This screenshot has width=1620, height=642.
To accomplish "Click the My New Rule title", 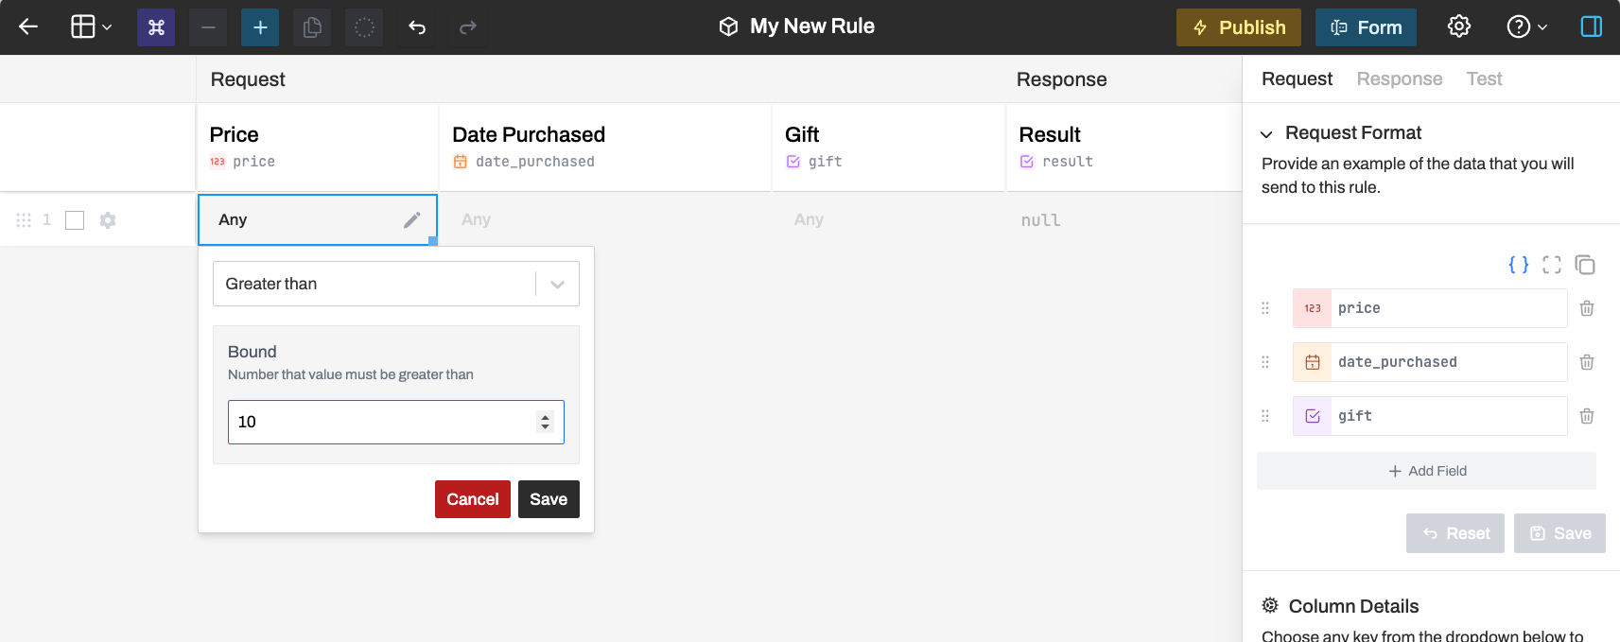I will pos(812,26).
